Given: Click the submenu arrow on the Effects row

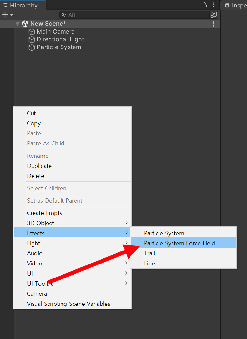Looking at the screenshot, I should point(126,233).
